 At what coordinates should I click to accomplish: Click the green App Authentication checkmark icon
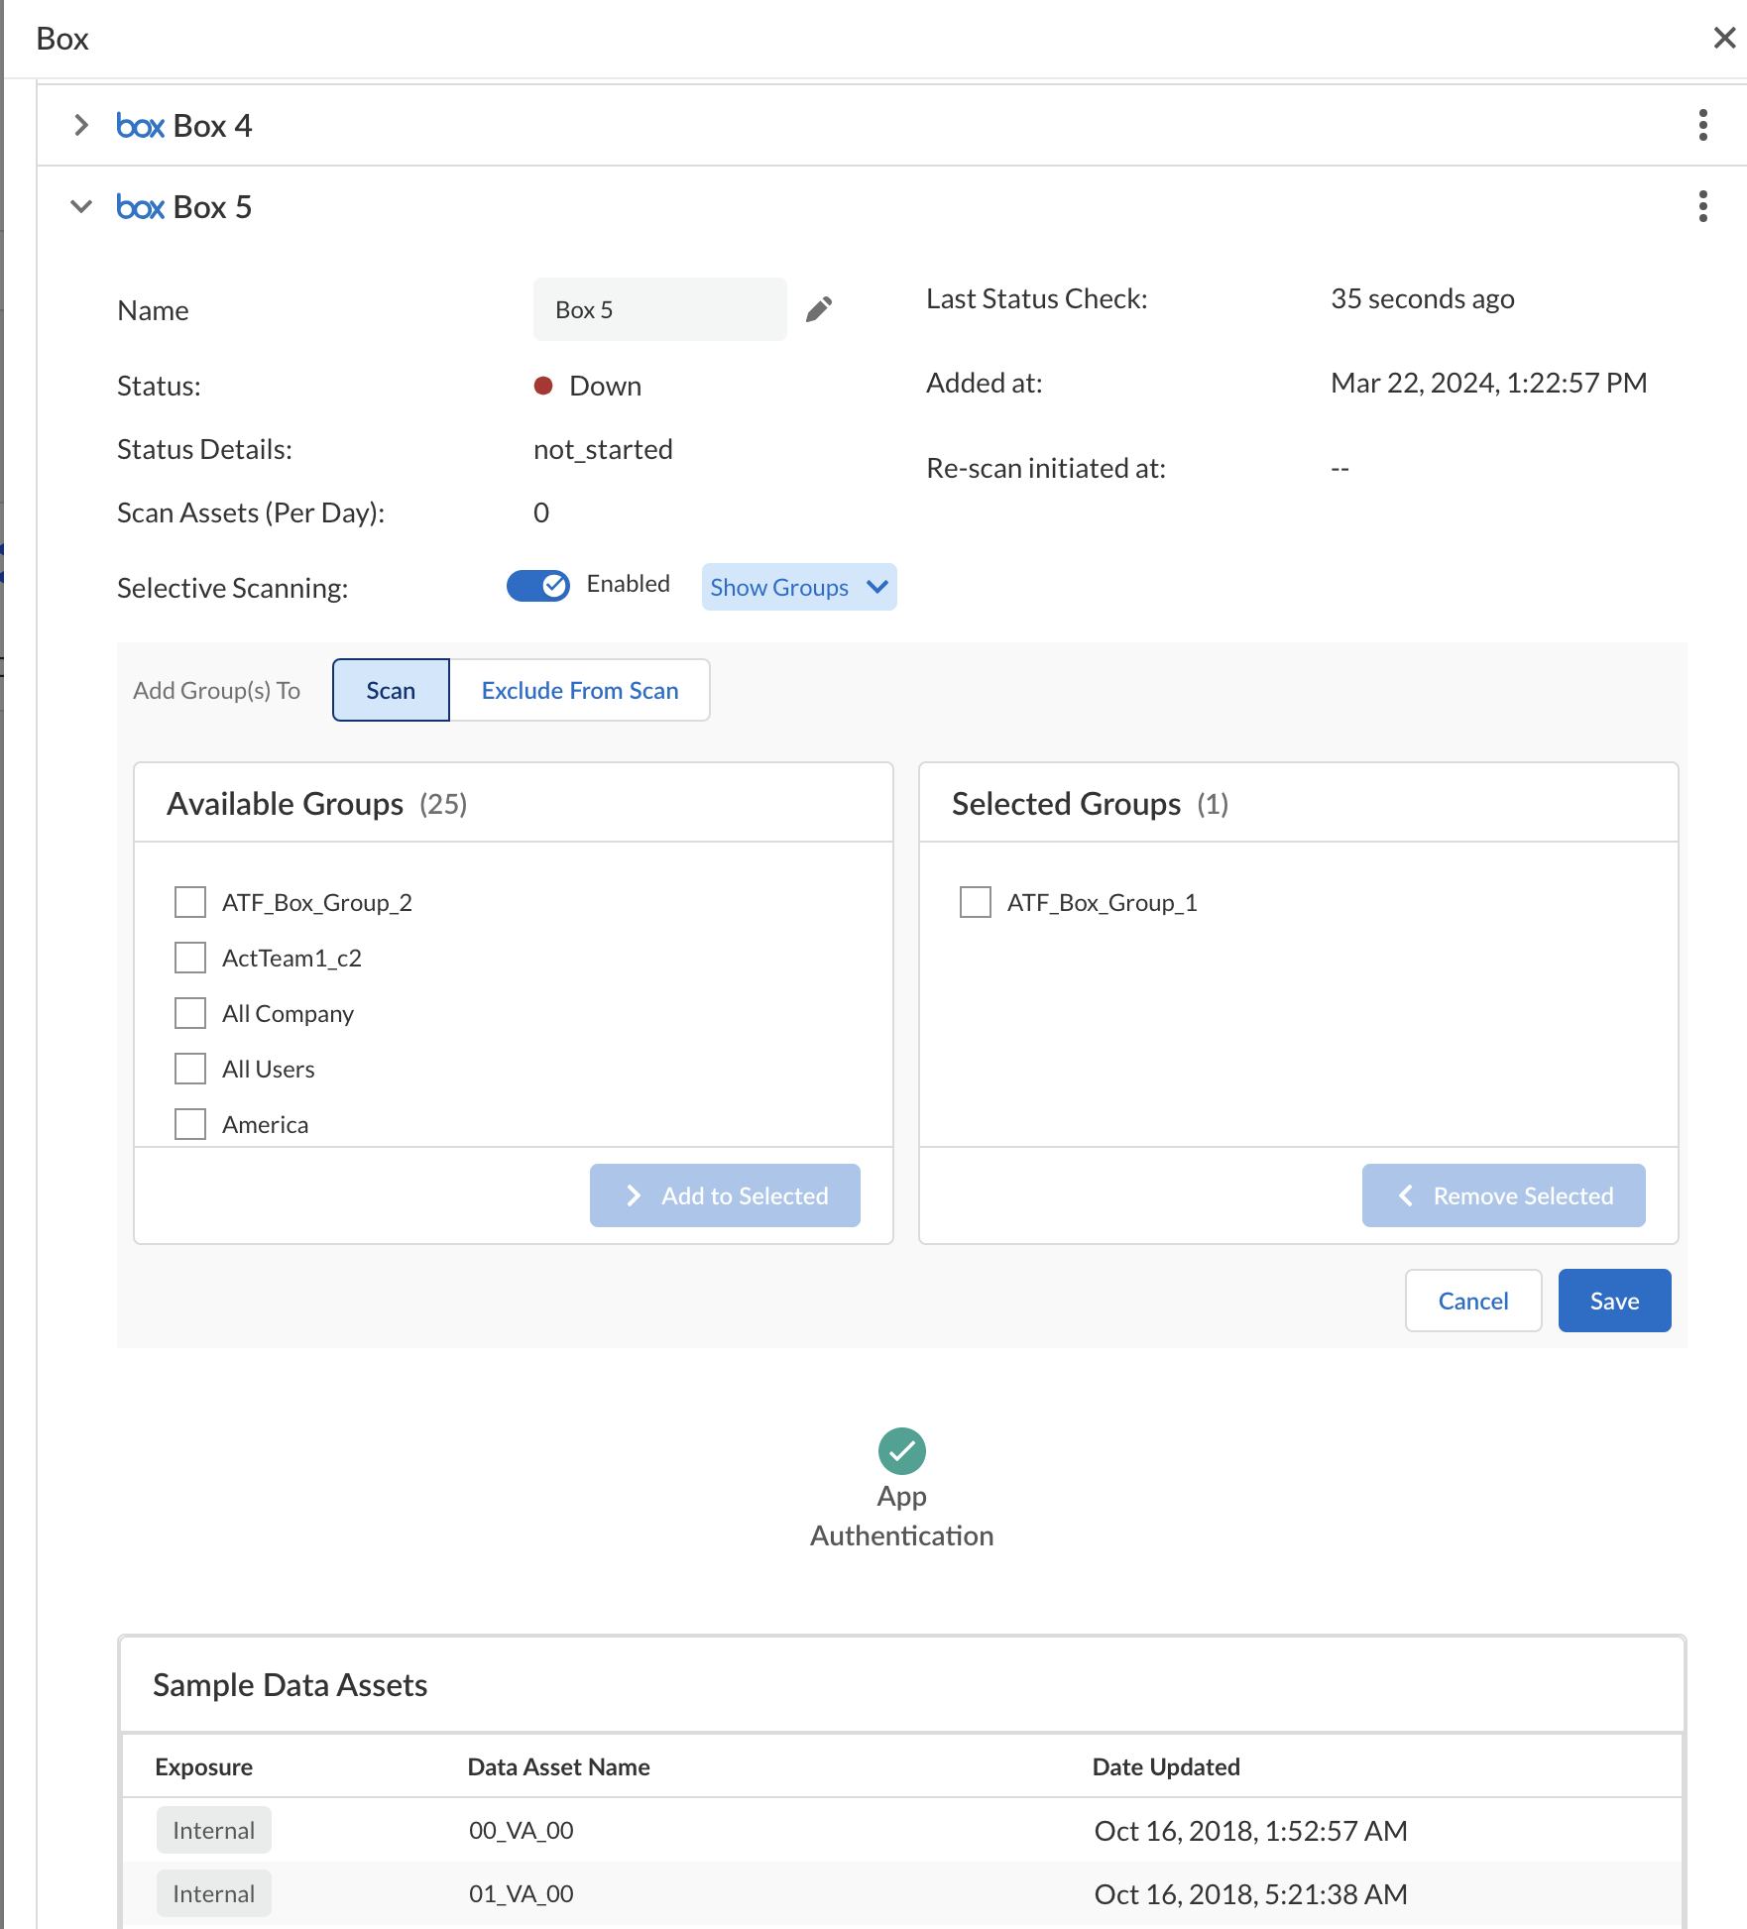[x=901, y=1451]
